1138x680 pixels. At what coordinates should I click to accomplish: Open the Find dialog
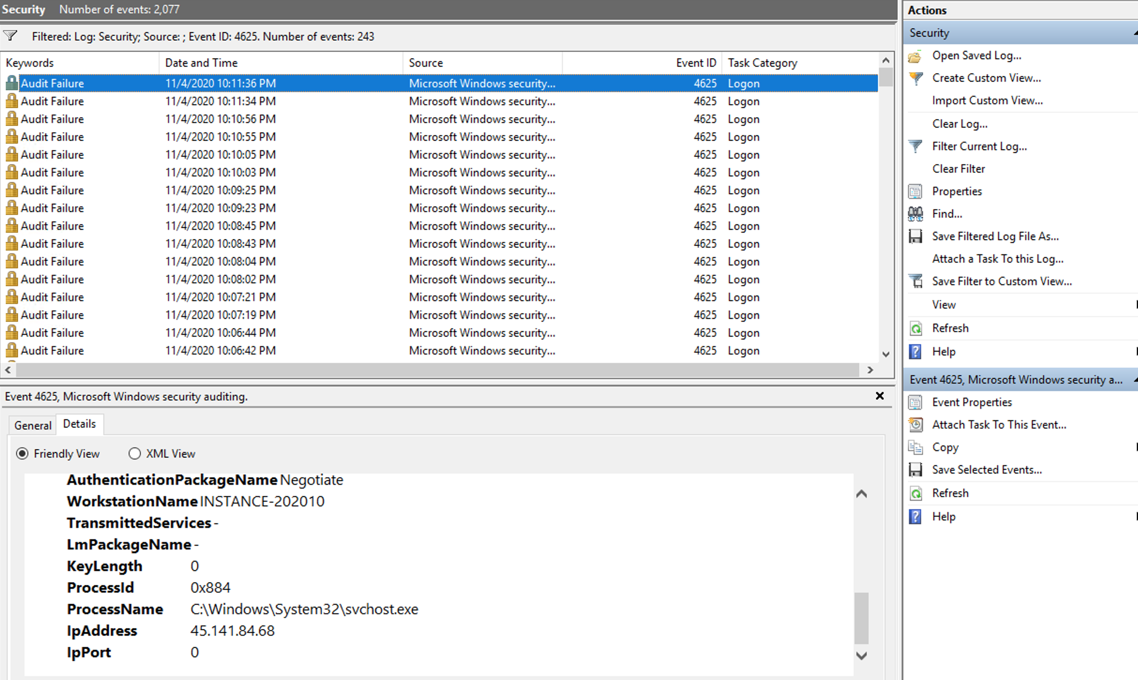pyautogui.click(x=947, y=213)
